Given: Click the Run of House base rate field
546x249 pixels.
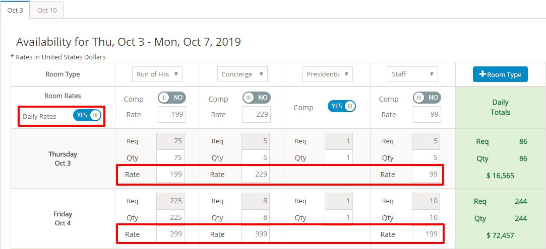Looking at the screenshot, I should click(171, 115).
